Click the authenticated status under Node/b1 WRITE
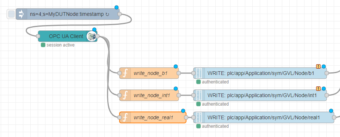Screen dimensions: 340x137 (215, 82)
